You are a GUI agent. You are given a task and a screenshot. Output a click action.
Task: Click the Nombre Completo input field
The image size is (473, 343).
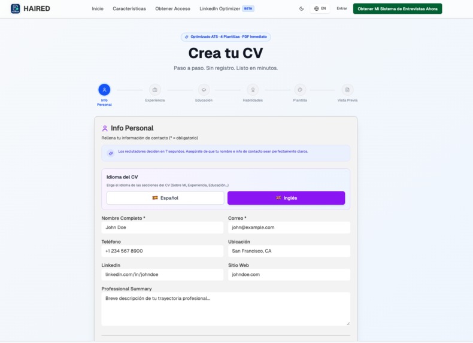162,227
